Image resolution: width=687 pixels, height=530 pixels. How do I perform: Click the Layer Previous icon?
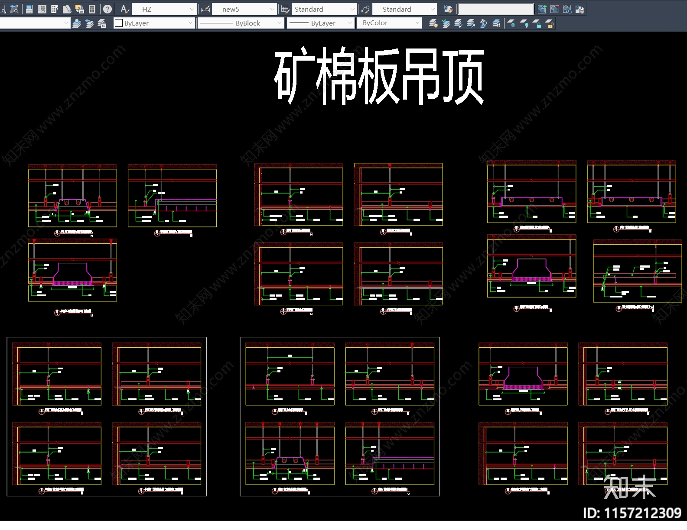click(90, 23)
